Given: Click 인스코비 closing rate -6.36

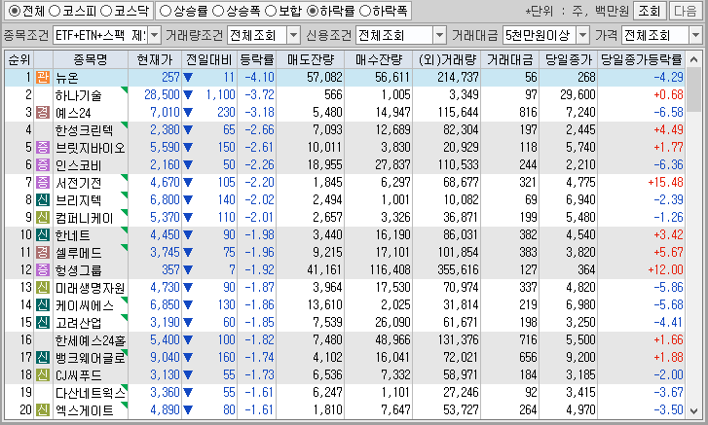Looking at the screenshot, I should (669, 165).
